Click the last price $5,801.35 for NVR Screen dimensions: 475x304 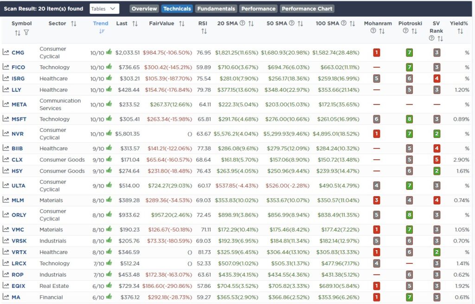(127, 134)
